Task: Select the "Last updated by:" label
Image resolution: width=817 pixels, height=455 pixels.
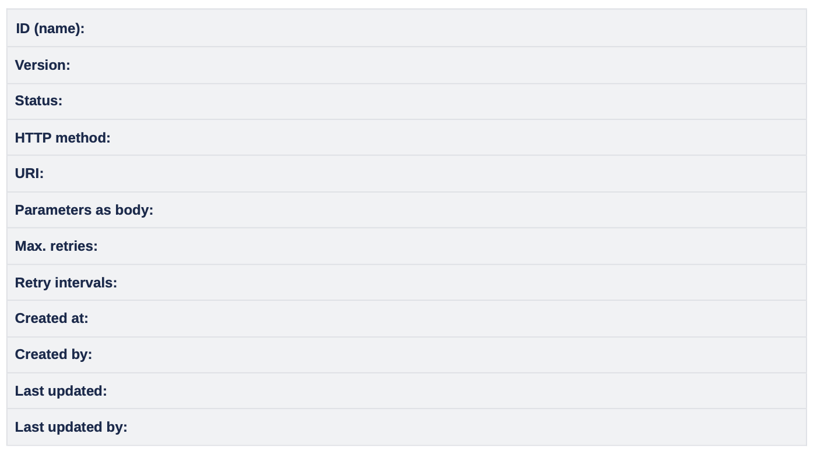Action: click(71, 427)
